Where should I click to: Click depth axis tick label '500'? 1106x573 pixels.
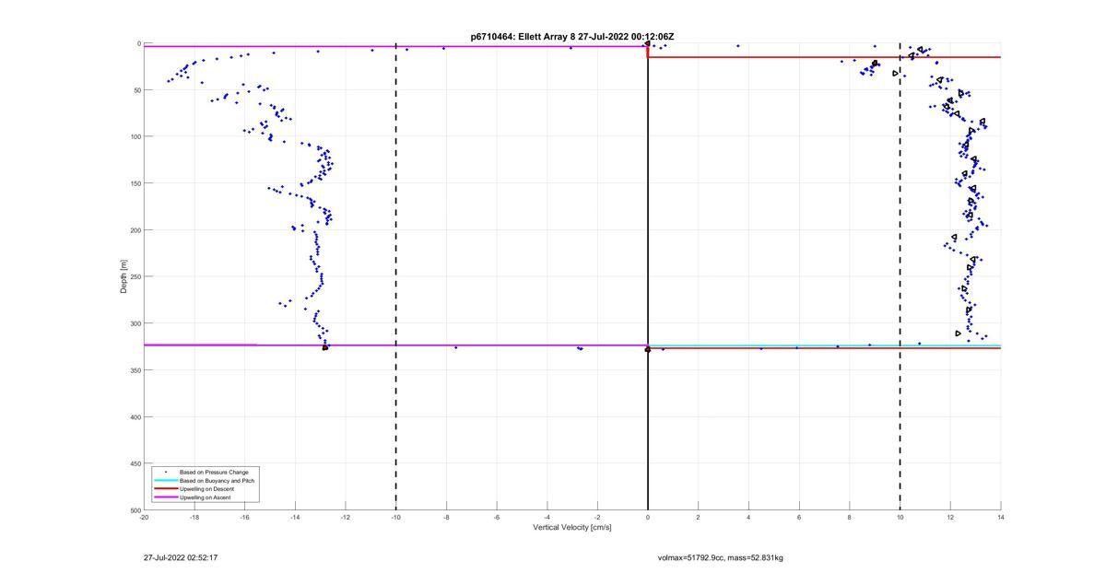pos(135,510)
